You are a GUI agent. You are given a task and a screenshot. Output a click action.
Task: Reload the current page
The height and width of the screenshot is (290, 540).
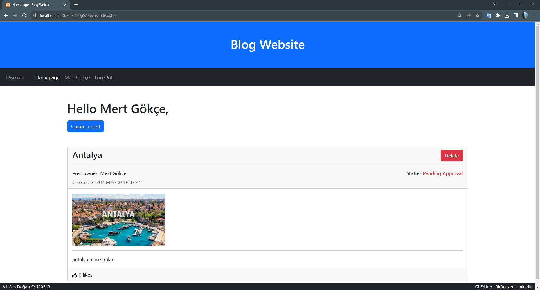point(24,15)
